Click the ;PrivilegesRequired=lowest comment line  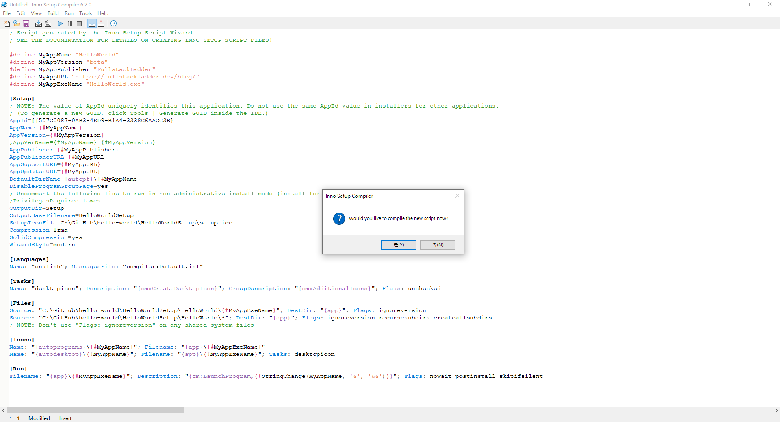(x=57, y=201)
